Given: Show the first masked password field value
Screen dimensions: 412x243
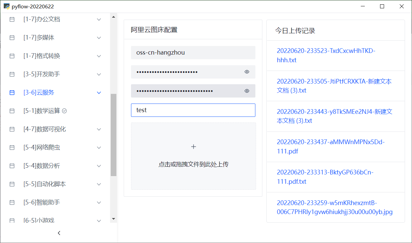Looking at the screenshot, I should (x=247, y=72).
